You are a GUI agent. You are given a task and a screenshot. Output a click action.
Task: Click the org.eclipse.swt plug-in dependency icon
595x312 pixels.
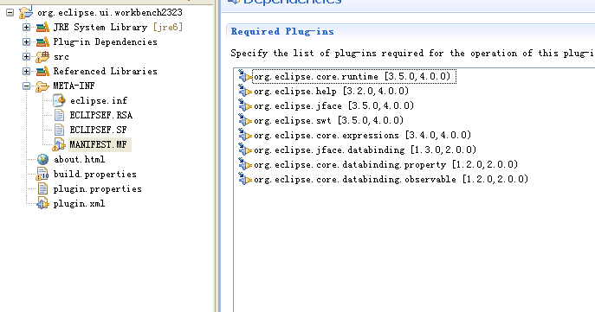(x=245, y=120)
